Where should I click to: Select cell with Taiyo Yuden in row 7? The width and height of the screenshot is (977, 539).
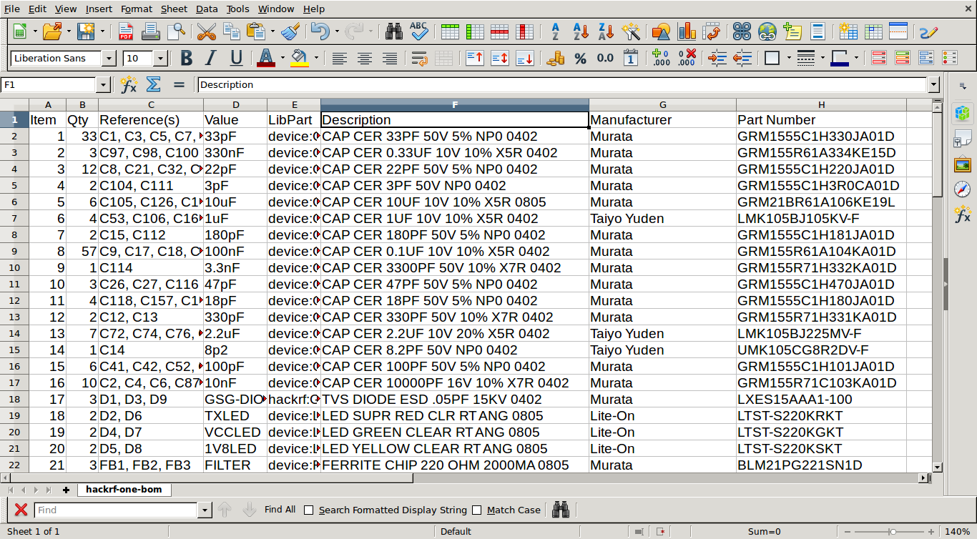tap(662, 219)
